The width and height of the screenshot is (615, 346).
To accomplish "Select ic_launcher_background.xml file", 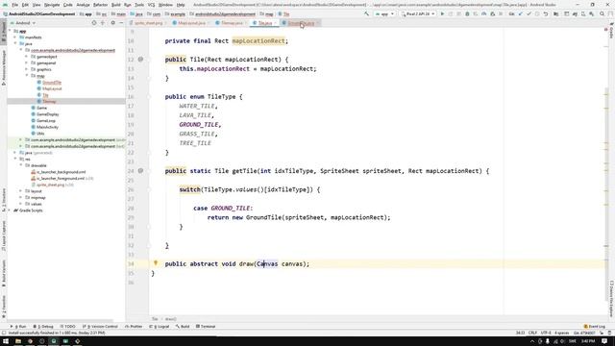I will coord(61,172).
